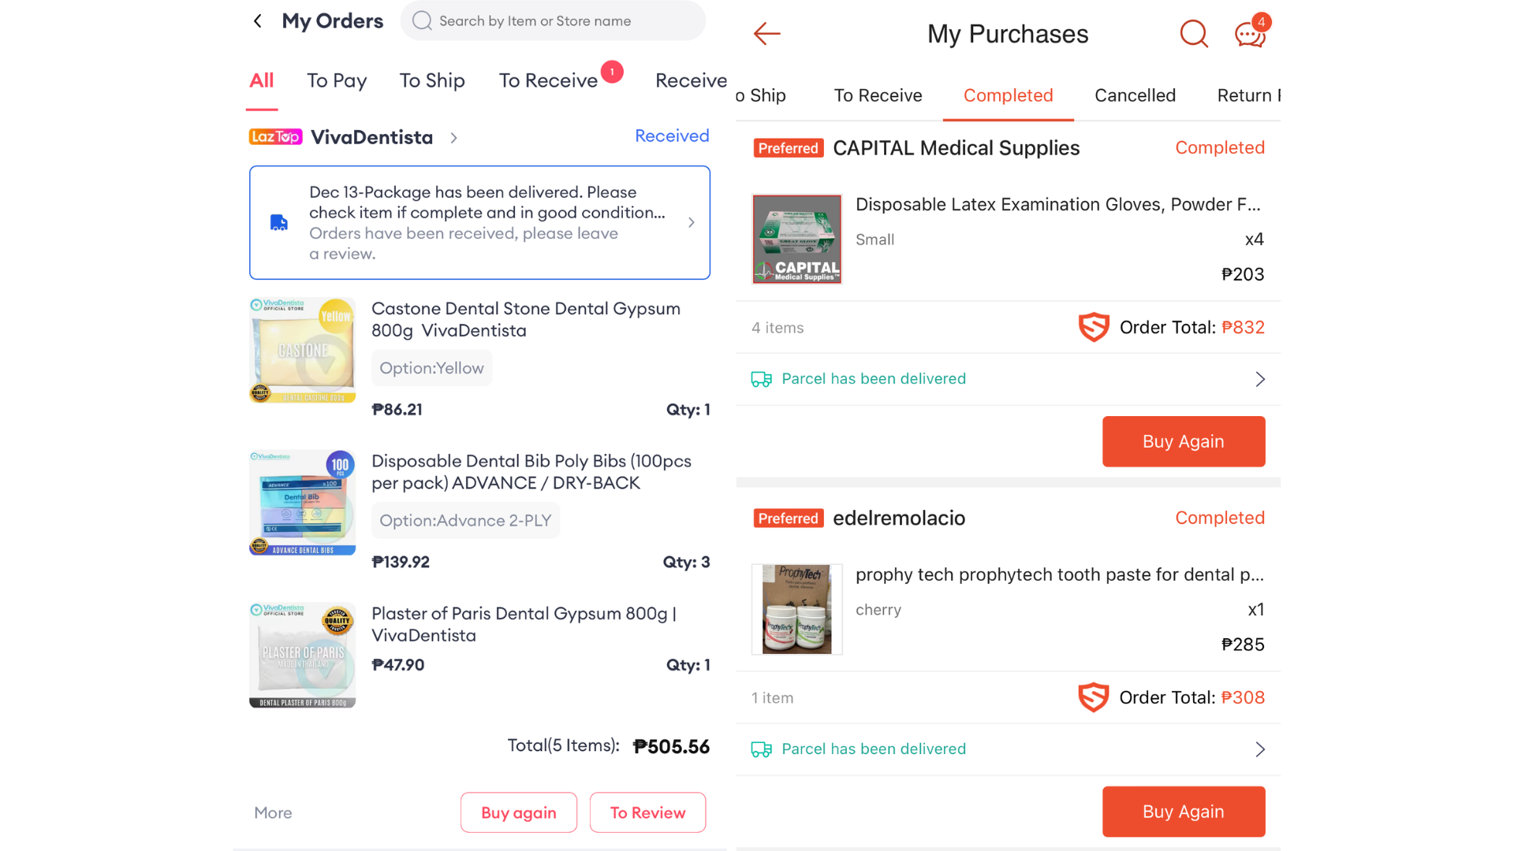The width and height of the screenshot is (1514, 851).
Task: Tap the truck icon for edelremolacio parcel status
Action: tap(762, 749)
